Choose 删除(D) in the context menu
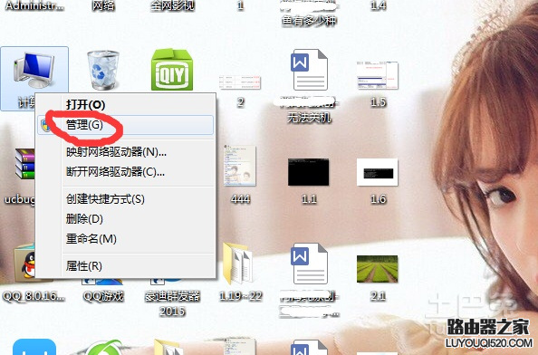The height and width of the screenshot is (355, 538). [126, 219]
